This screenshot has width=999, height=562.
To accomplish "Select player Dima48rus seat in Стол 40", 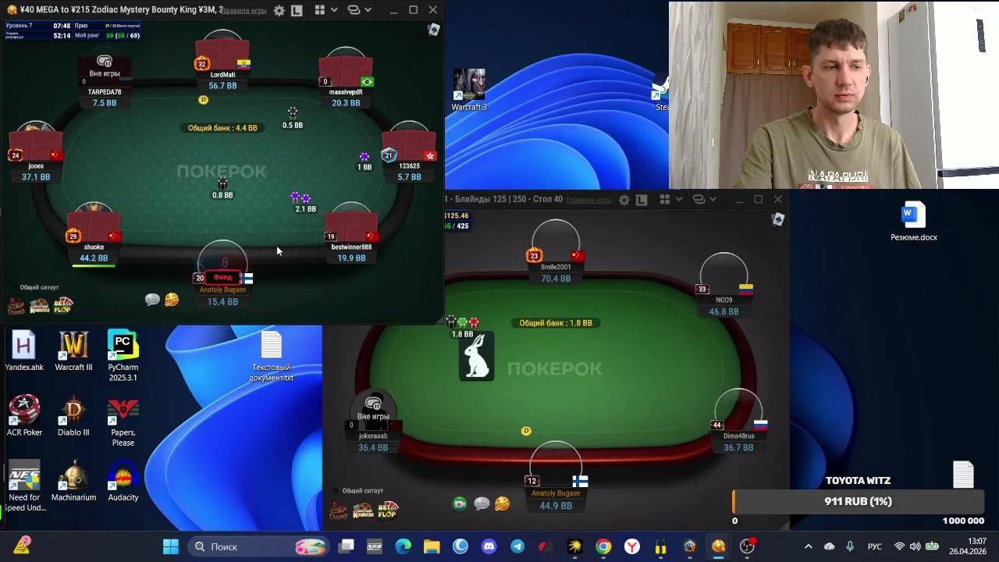I will pos(738,421).
